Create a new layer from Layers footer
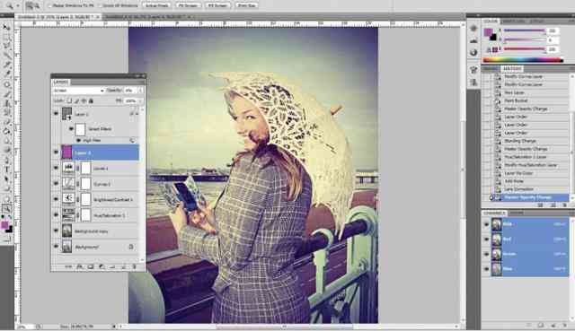Screen dimensions: 575x331 (x=124, y=267)
